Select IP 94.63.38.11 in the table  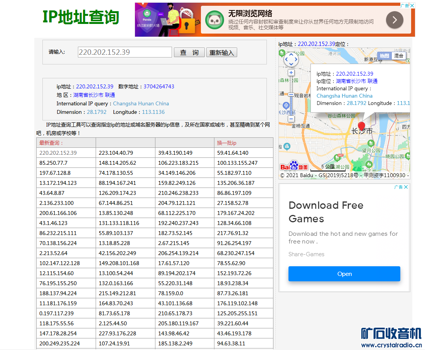pyautogui.click(x=231, y=343)
